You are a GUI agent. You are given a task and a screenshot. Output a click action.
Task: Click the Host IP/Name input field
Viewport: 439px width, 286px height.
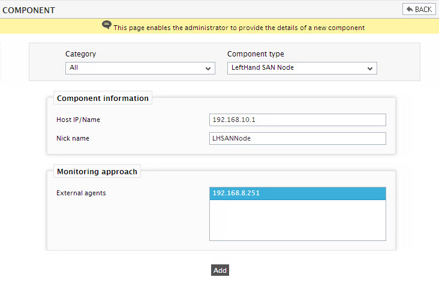click(297, 120)
